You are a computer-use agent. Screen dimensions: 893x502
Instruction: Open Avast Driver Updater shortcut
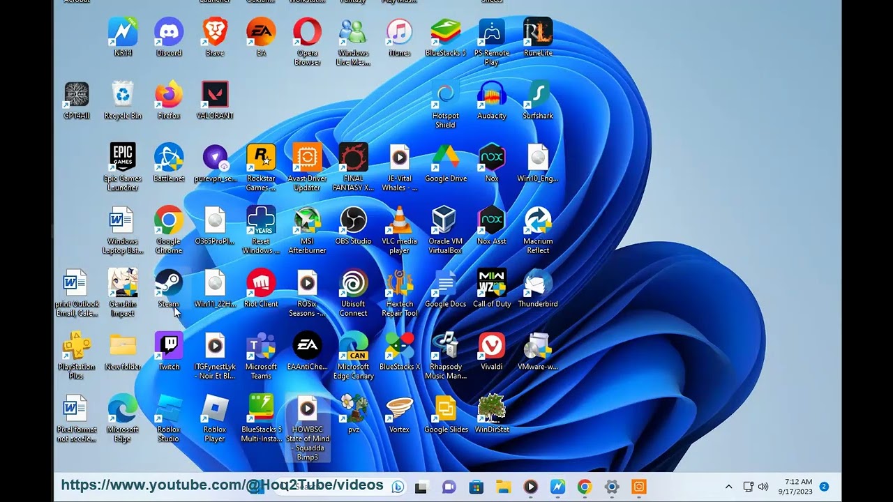[307, 167]
